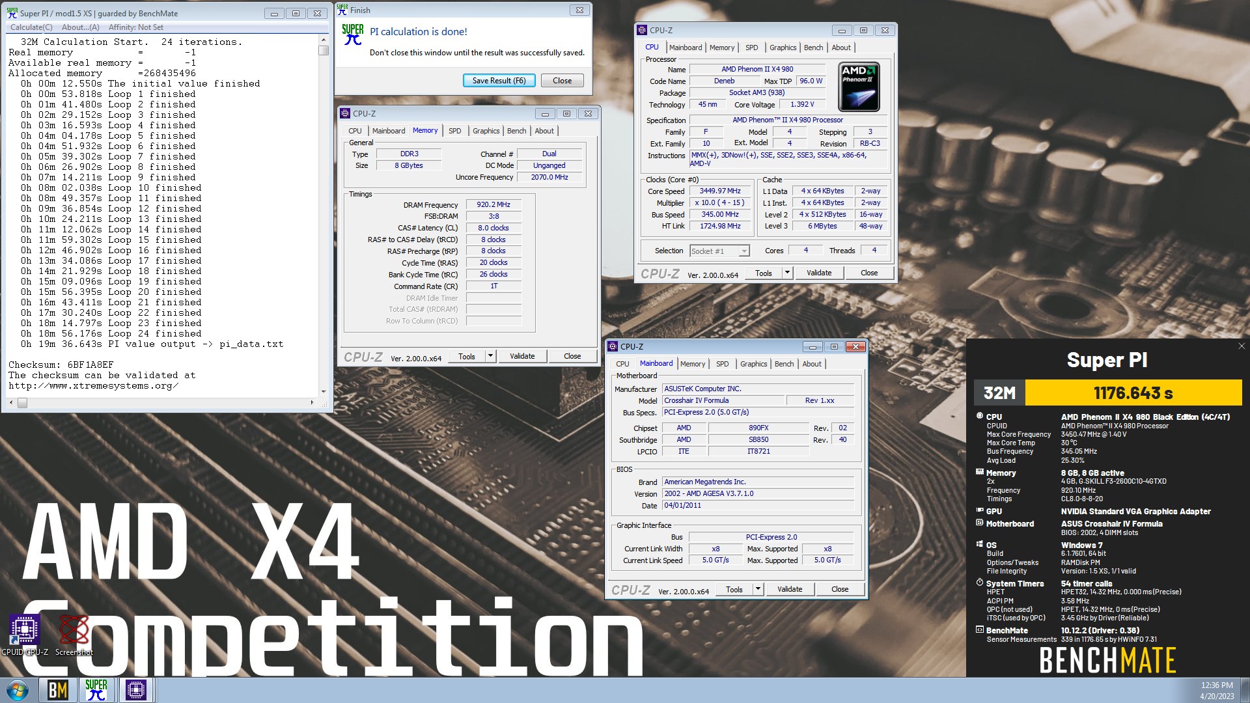Minimize the CPU-Z Memory window
Viewport: 1250px width, 703px height.
point(545,113)
